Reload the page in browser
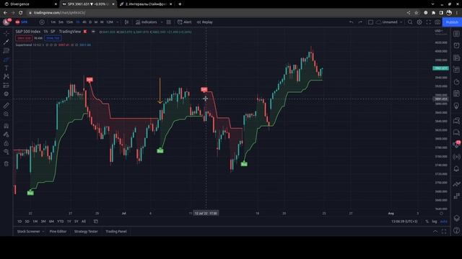 (x=21, y=13)
